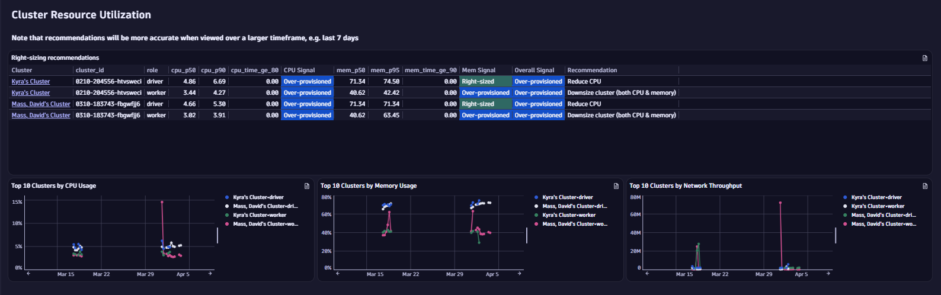Select Reduce CPU recommendation in Mass, David's driver row
The height and width of the screenshot is (295, 941).
[584, 104]
